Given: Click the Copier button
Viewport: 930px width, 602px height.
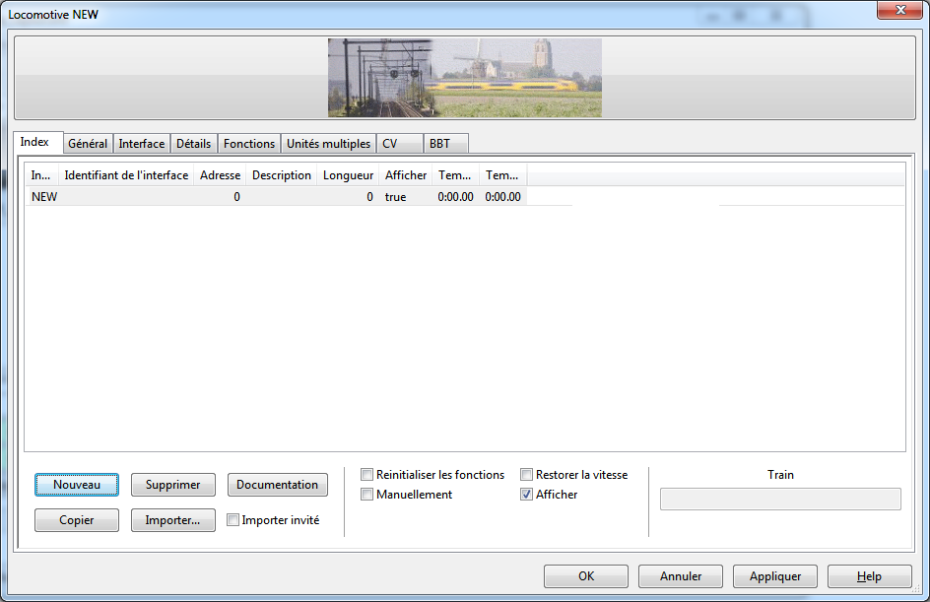Looking at the screenshot, I should coord(77,520).
